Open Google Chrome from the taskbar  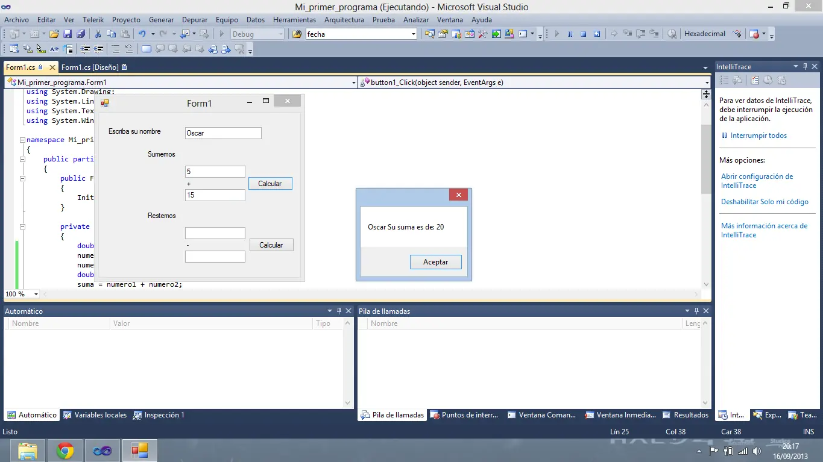[65, 451]
